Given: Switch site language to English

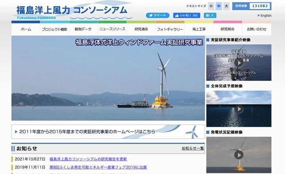Looking at the screenshot, I should tap(264, 16).
